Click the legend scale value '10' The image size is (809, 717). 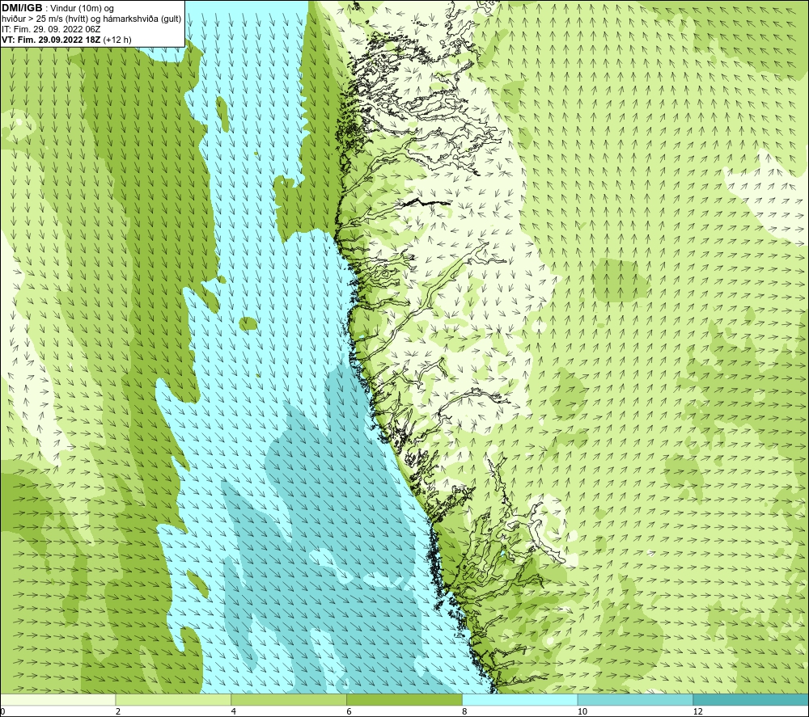582,712
